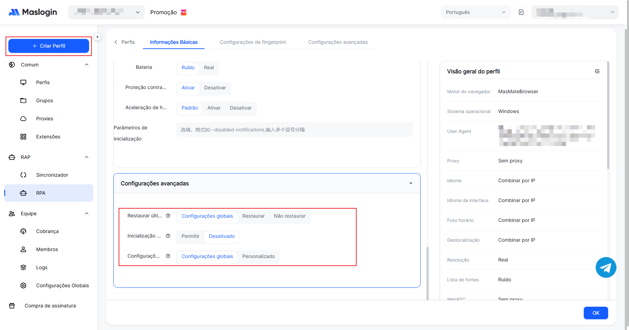Image resolution: width=629 pixels, height=330 pixels.
Task: Click help icon beside Inicialização
Action: tap(168, 236)
